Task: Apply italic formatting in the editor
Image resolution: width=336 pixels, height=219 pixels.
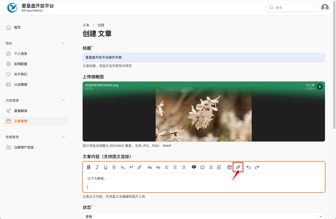Action: [x=97, y=167]
